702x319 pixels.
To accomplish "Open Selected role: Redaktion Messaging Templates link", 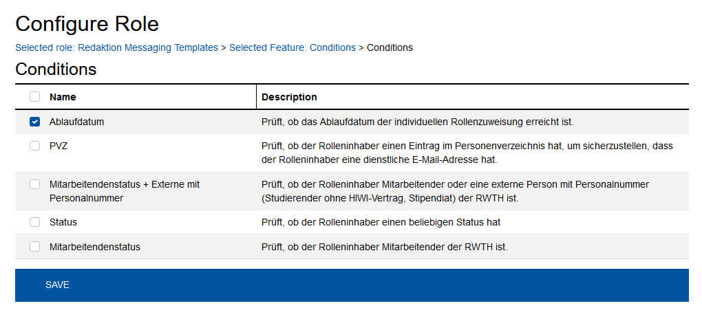I will point(116,47).
